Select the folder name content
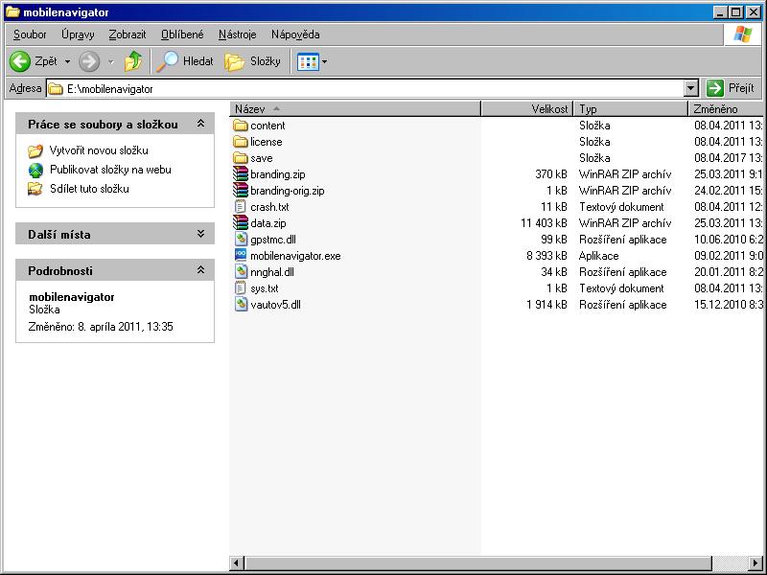The width and height of the screenshot is (767, 575). 267,126
